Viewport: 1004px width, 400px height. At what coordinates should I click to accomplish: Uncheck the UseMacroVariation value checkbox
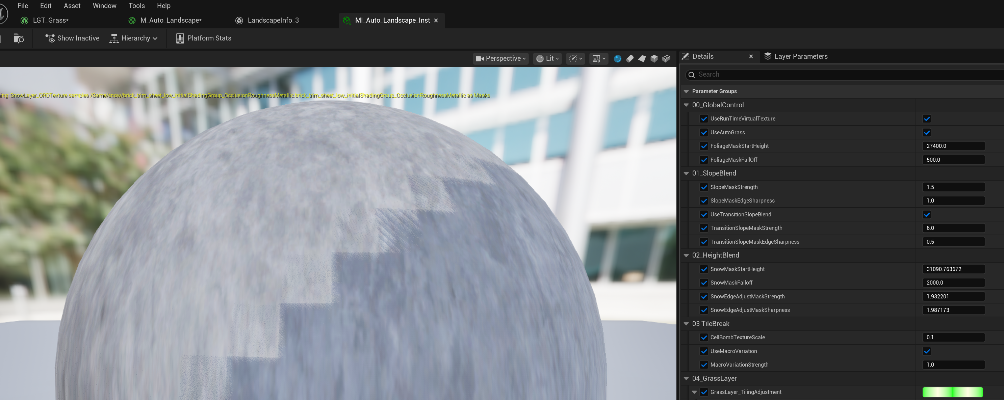(927, 351)
